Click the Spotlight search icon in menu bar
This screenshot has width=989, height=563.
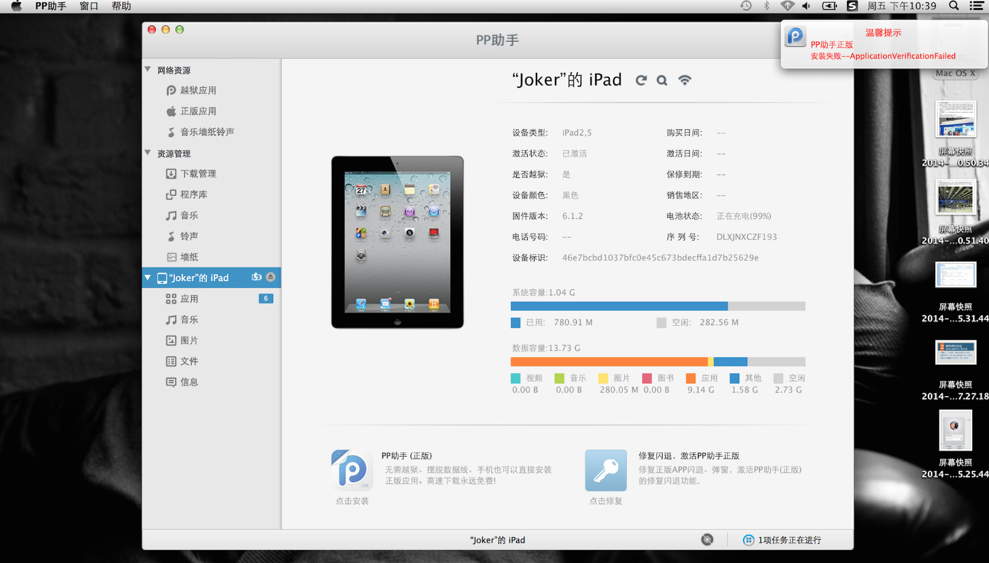954,6
